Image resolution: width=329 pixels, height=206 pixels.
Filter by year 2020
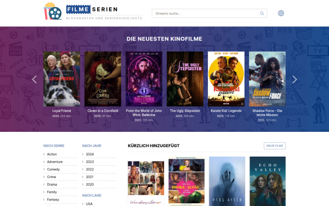pos(89,185)
